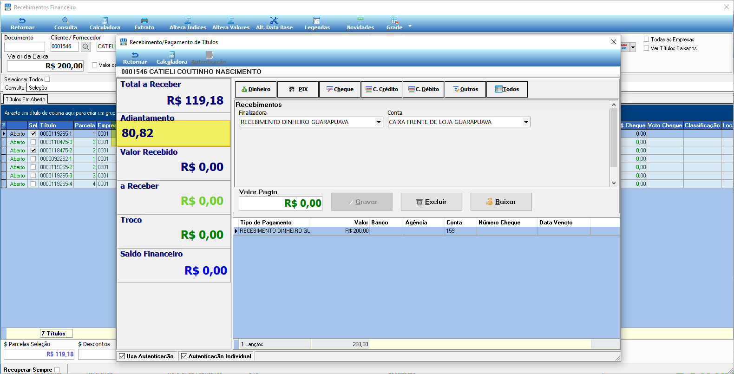Choose Cheque payment type
The width and height of the screenshot is (734, 374).
pyautogui.click(x=340, y=89)
